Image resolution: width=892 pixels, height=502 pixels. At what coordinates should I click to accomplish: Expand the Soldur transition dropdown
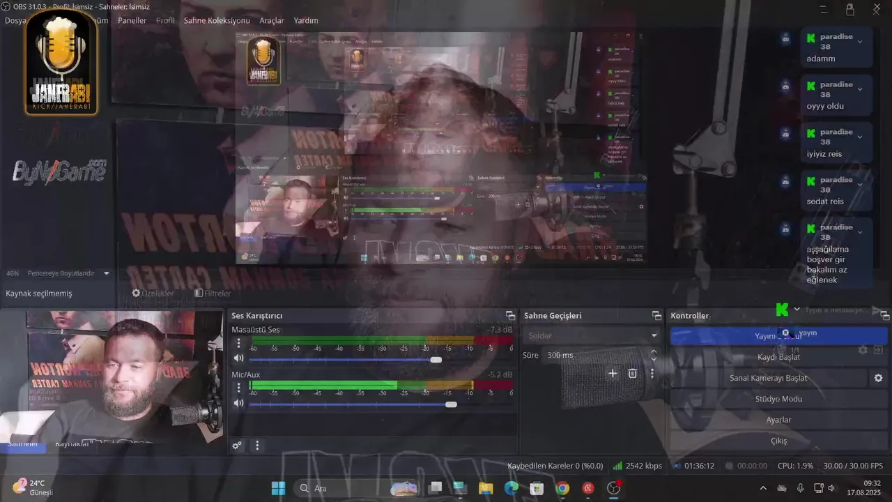(654, 335)
